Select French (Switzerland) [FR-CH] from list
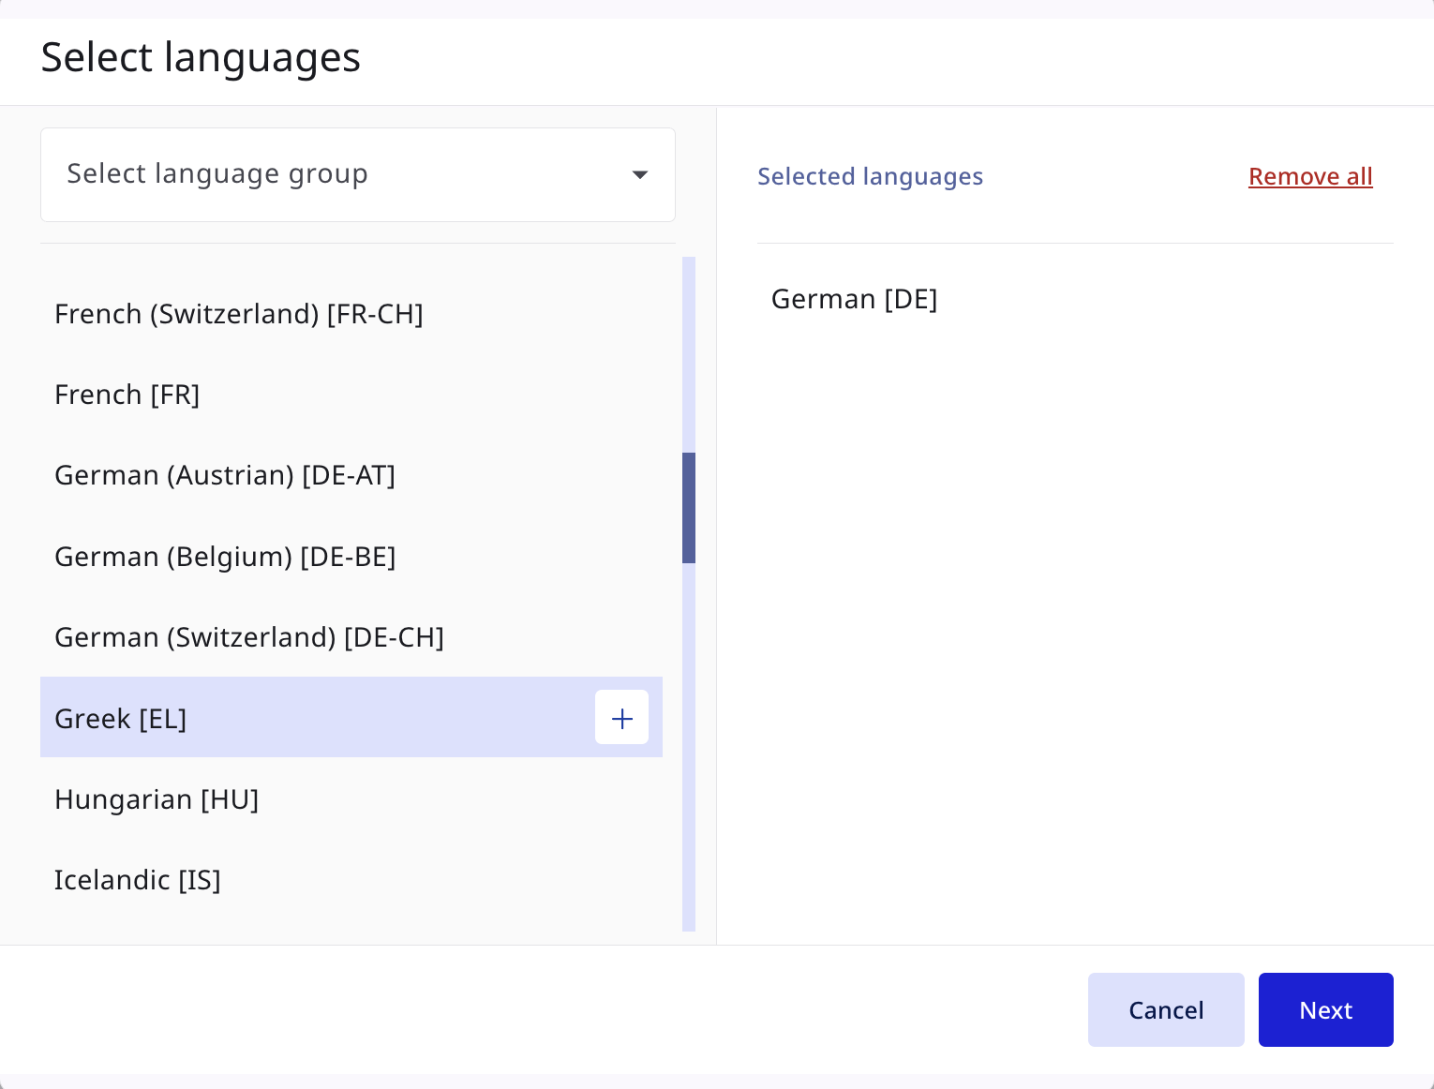Screen dimensions: 1434x1089 click(351, 314)
